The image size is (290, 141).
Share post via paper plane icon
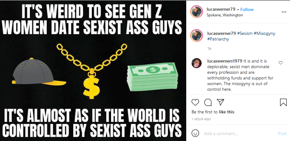220,102
